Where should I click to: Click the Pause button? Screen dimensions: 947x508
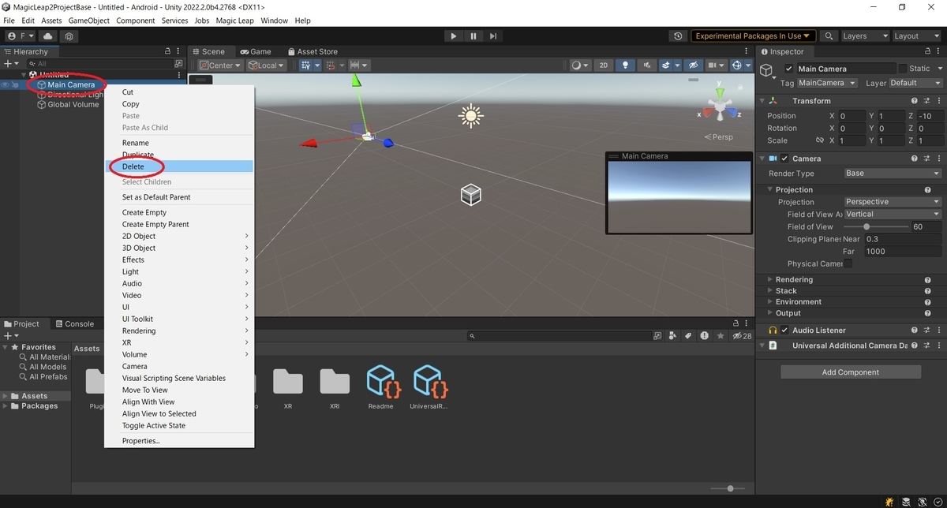click(x=473, y=36)
